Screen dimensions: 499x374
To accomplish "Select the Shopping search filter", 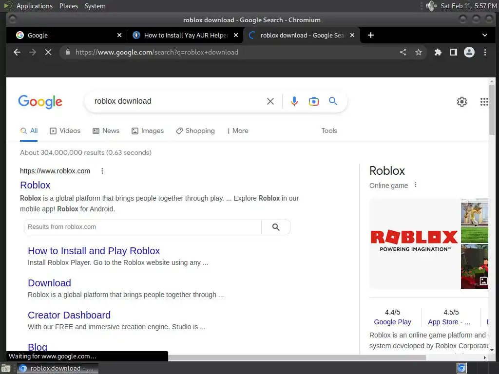I will (x=195, y=131).
